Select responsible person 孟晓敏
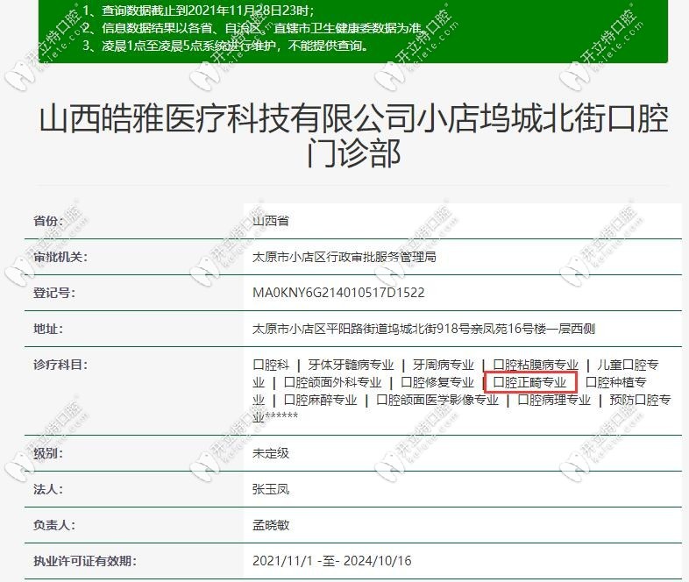Screen dimensions: 689x582 (x=271, y=525)
